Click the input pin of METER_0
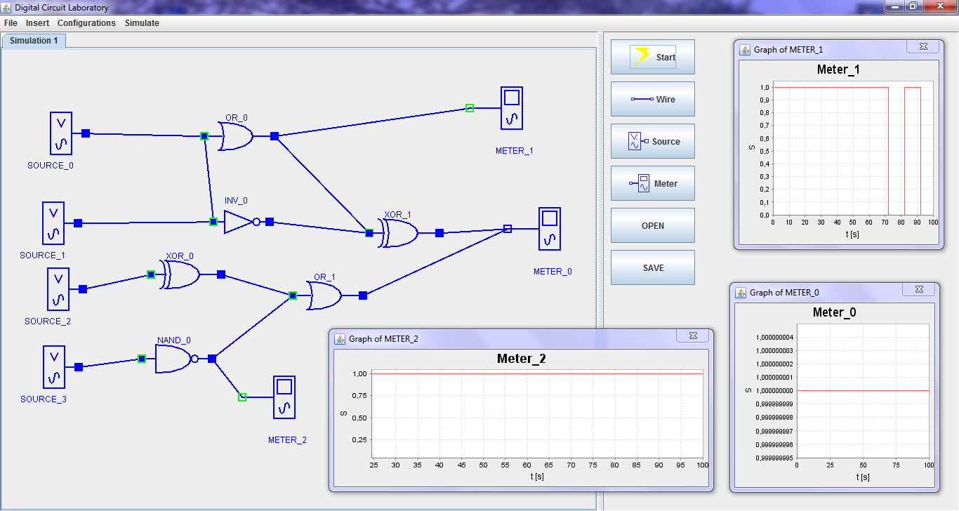This screenshot has width=959, height=511. click(x=508, y=229)
